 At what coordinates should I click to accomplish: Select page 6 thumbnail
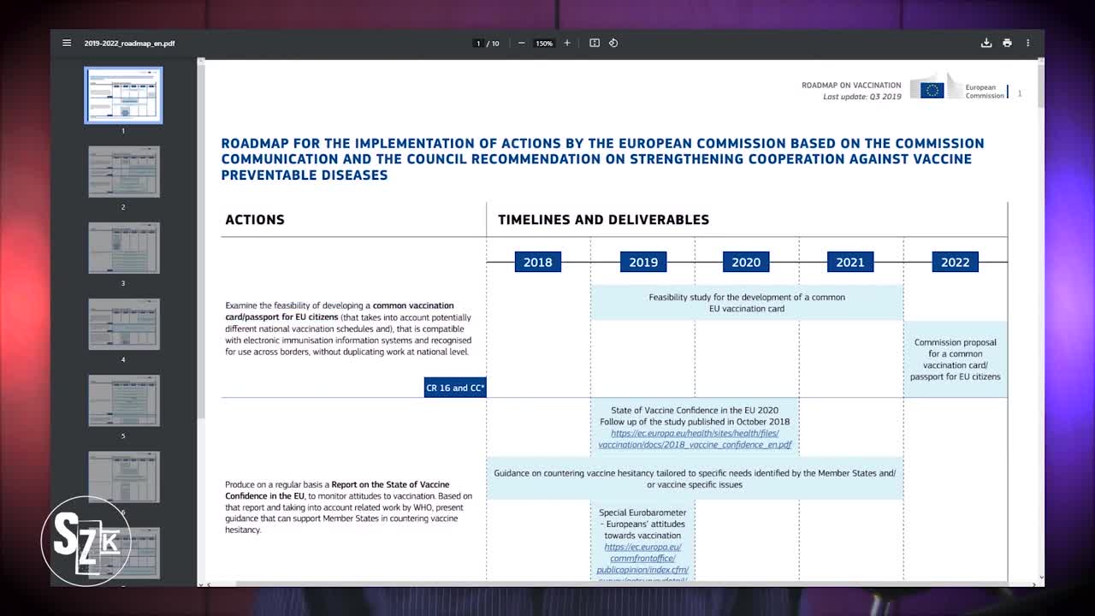[123, 477]
